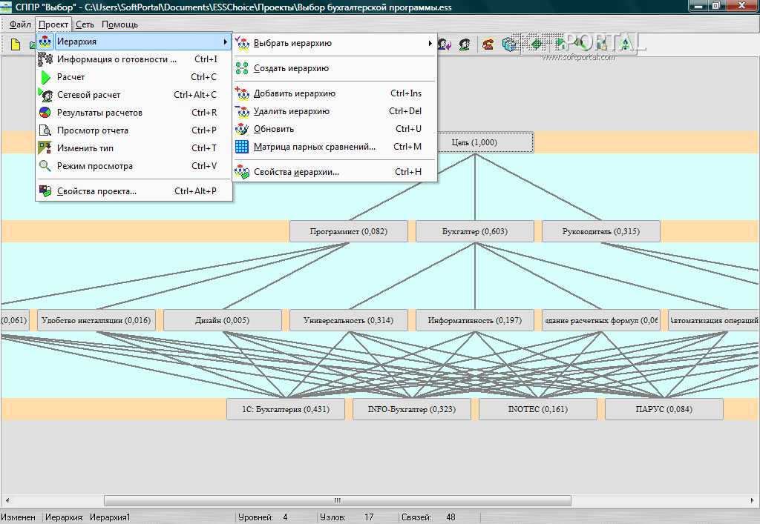The image size is (760, 524).
Task: Select the Иерархия submenu entry
Action: pos(134,42)
